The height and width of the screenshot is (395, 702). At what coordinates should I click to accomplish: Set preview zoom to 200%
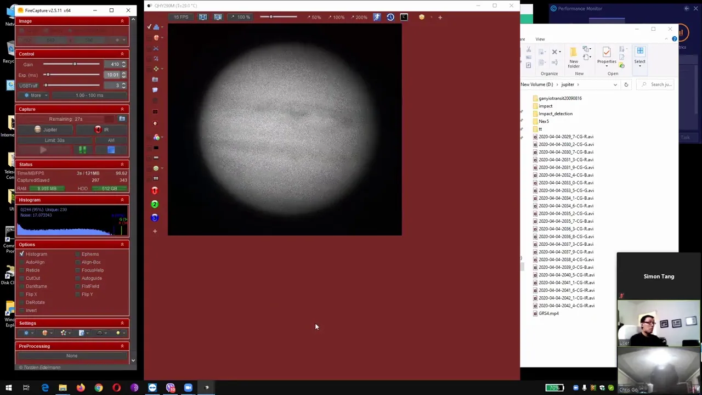click(359, 17)
